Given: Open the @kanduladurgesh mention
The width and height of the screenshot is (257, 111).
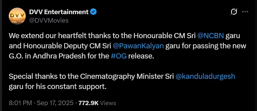Looking at the screenshot, I should [205, 77].
